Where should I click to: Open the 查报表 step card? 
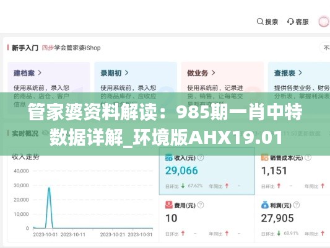299,87
